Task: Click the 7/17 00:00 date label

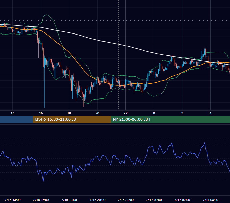Action: (154, 200)
